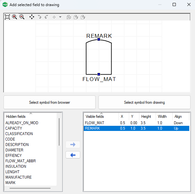Click the Height column header

[x=146, y=117]
